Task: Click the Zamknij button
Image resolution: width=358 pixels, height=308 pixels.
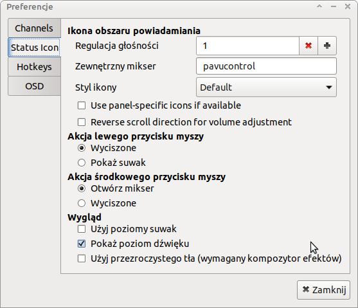Action: 323,290
